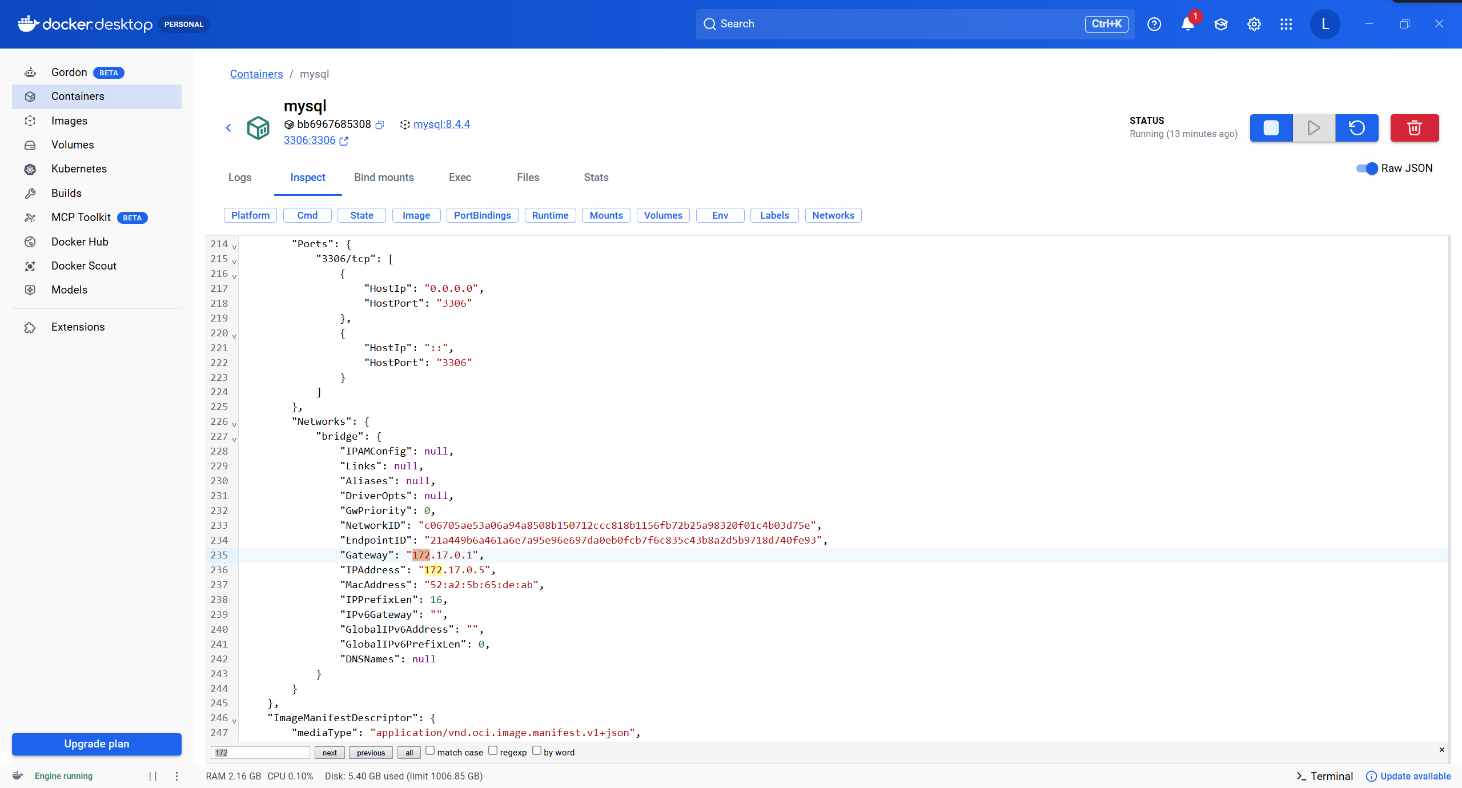Go back using the left chevron arrow

(x=228, y=128)
